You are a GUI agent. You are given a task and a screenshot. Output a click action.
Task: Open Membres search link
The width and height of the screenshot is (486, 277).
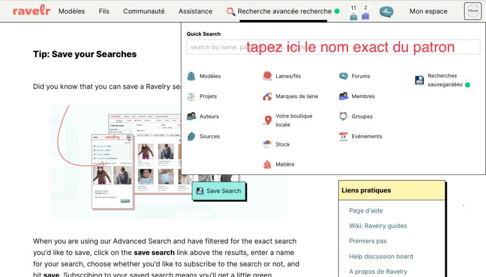pos(363,96)
